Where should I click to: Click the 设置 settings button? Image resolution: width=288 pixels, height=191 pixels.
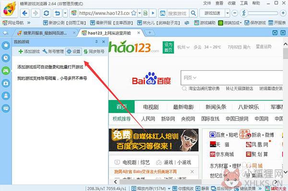point(73,51)
